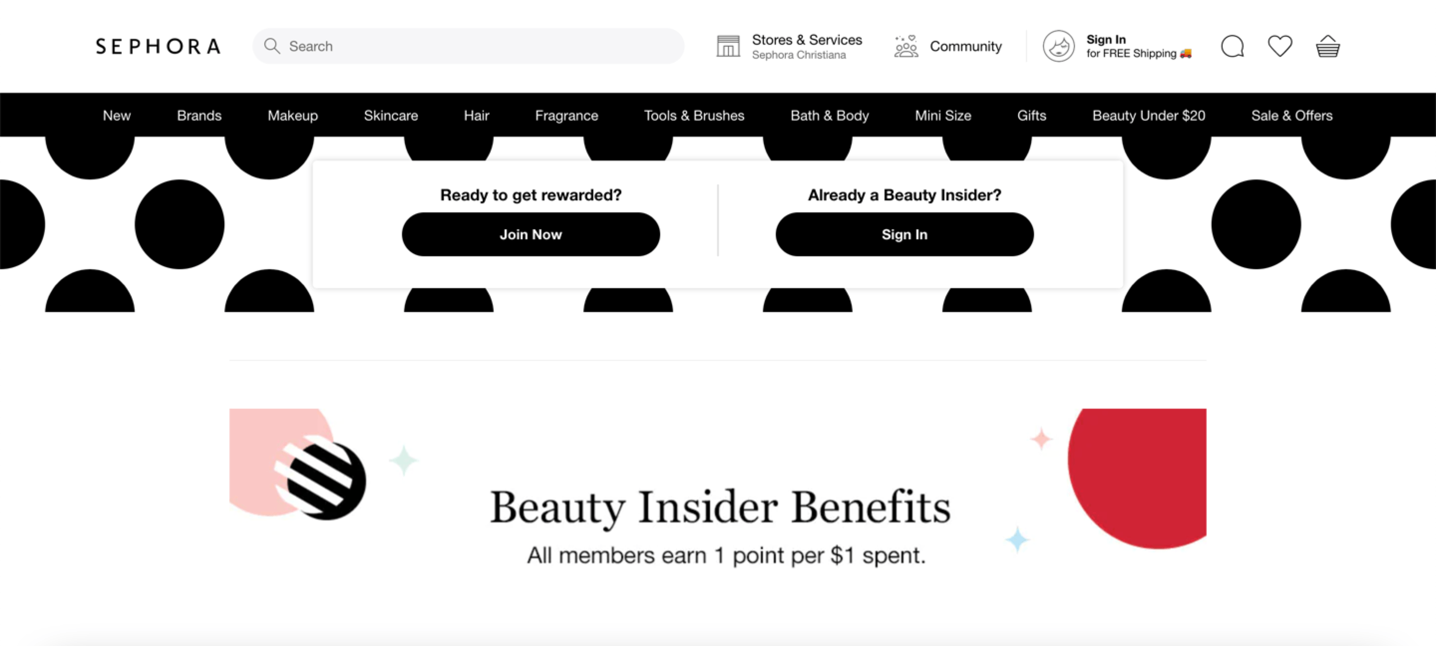Toggle the Beauty Under $20 section

[x=1147, y=114]
